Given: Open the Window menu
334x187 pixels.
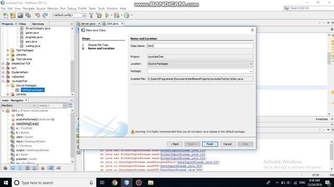Looking at the screenshot, I should click(112, 8).
